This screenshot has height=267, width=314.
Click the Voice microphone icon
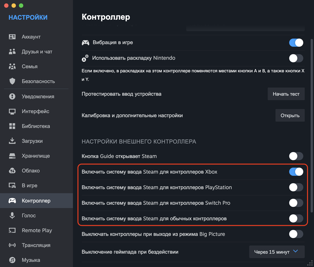(x=12, y=215)
